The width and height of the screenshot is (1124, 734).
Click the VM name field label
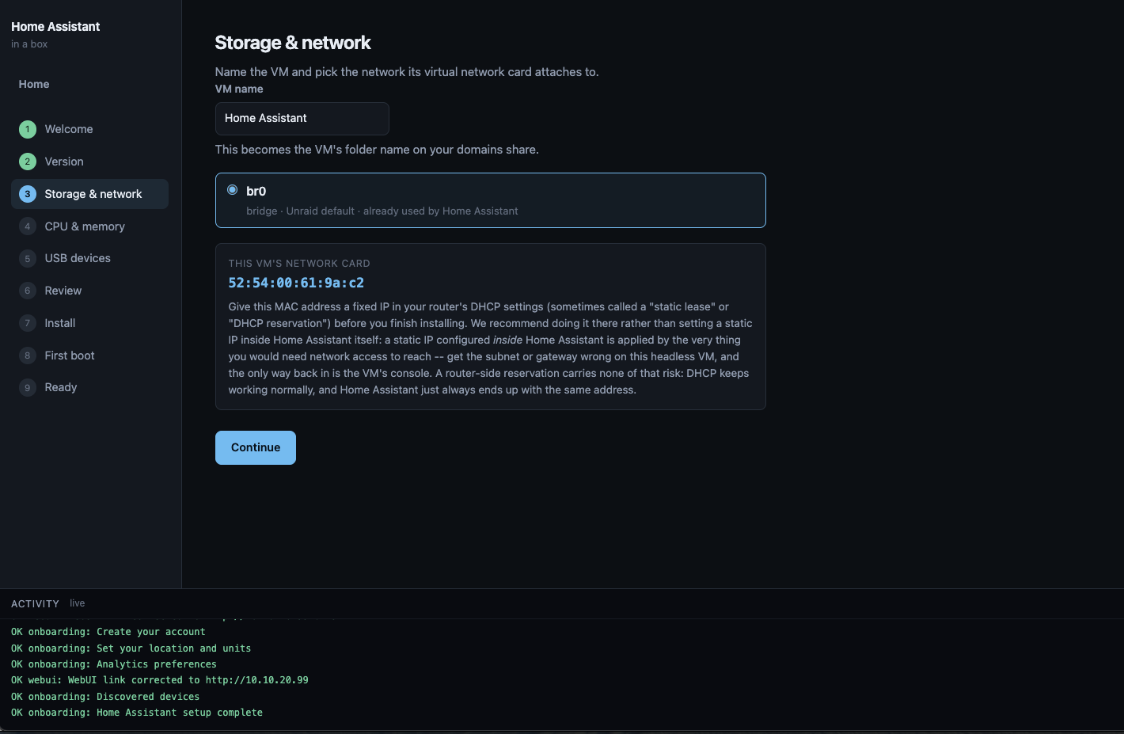pos(239,89)
